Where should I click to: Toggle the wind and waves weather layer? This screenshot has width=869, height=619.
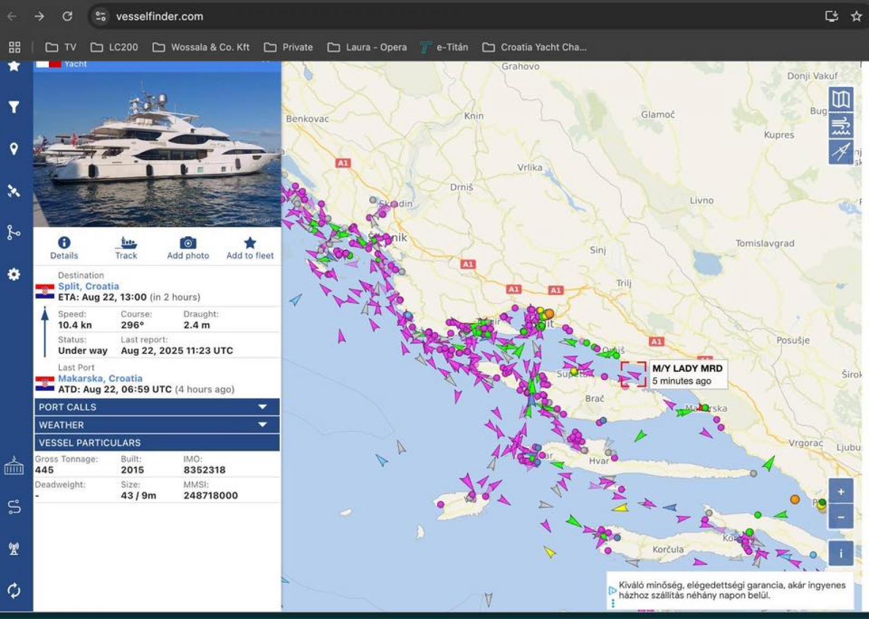click(x=841, y=125)
